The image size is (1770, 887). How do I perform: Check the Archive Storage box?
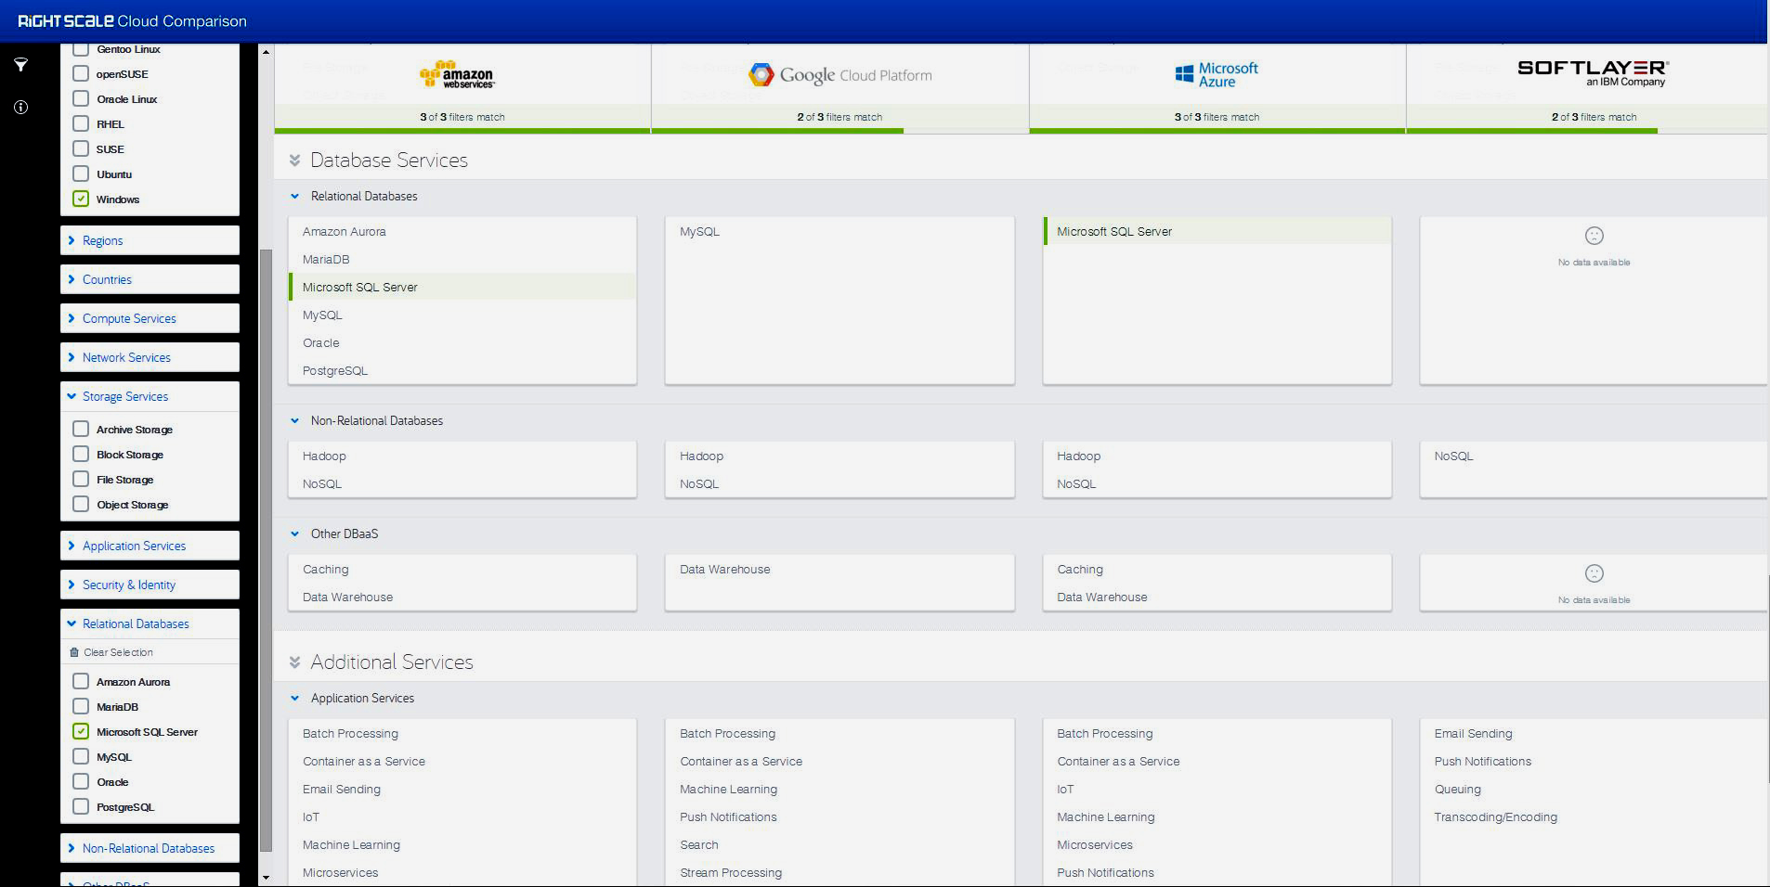point(81,429)
